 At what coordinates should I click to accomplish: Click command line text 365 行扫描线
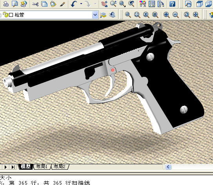(71, 183)
